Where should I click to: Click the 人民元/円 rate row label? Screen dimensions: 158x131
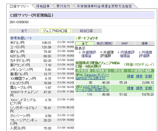tap(18, 128)
